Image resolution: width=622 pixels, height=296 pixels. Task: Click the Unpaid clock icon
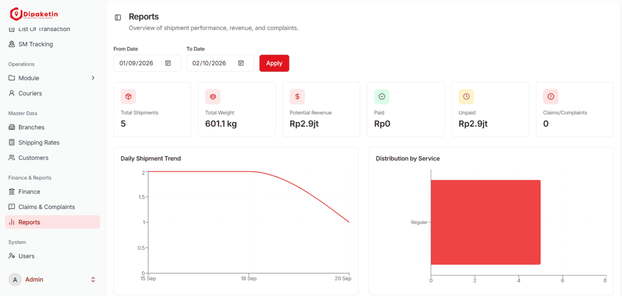coord(466,97)
